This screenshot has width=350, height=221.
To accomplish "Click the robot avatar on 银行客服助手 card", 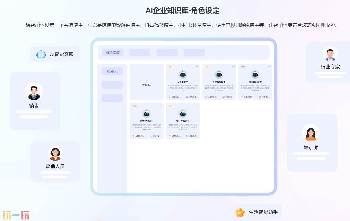I will coord(183,113).
